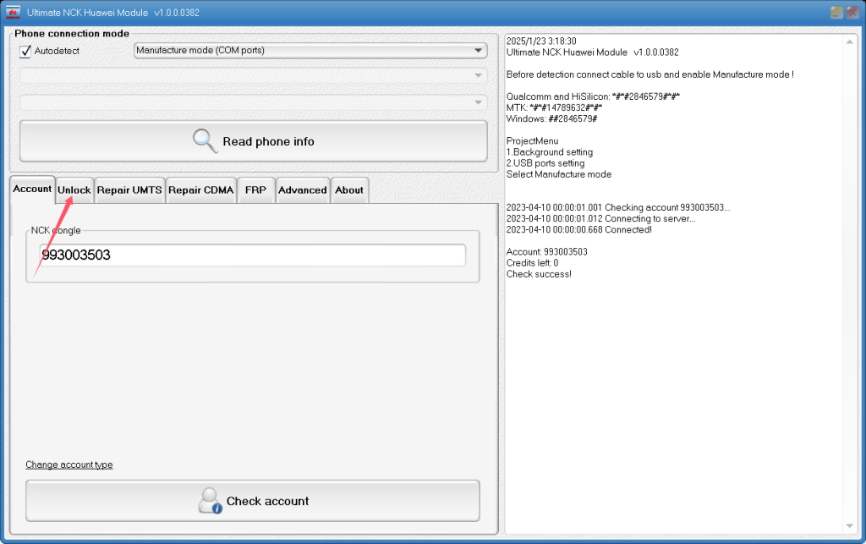
Task: Click the 'Select Manufacture mode' log line
Action: pos(559,174)
